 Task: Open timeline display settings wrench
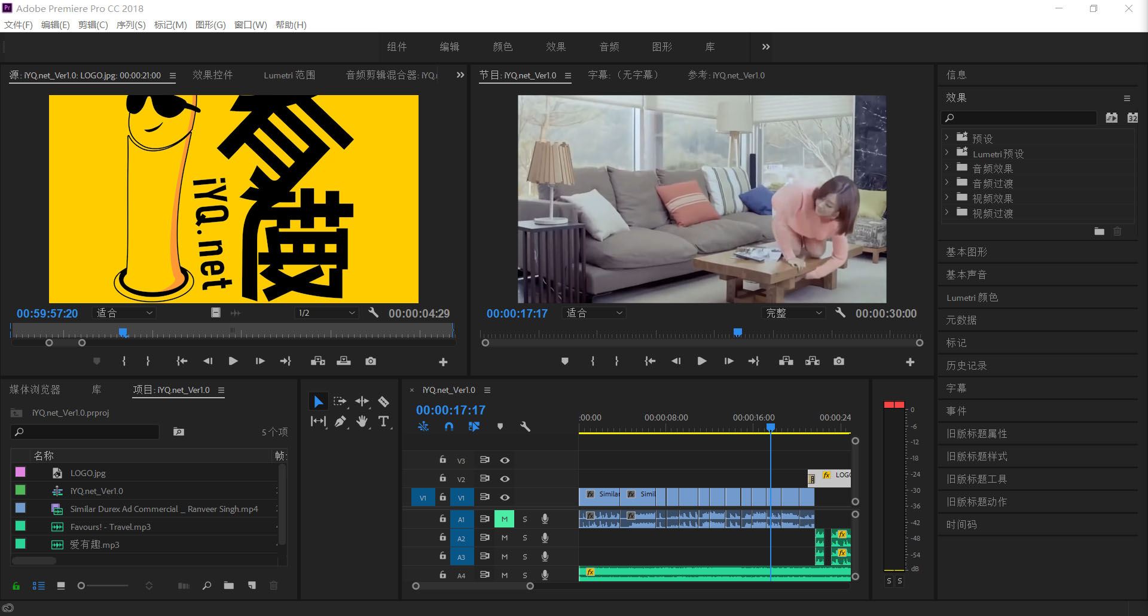coord(525,426)
